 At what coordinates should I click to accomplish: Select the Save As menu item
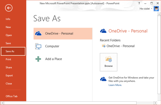(x=13, y=51)
